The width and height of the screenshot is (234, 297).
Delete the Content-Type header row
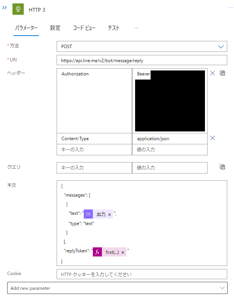[212, 138]
